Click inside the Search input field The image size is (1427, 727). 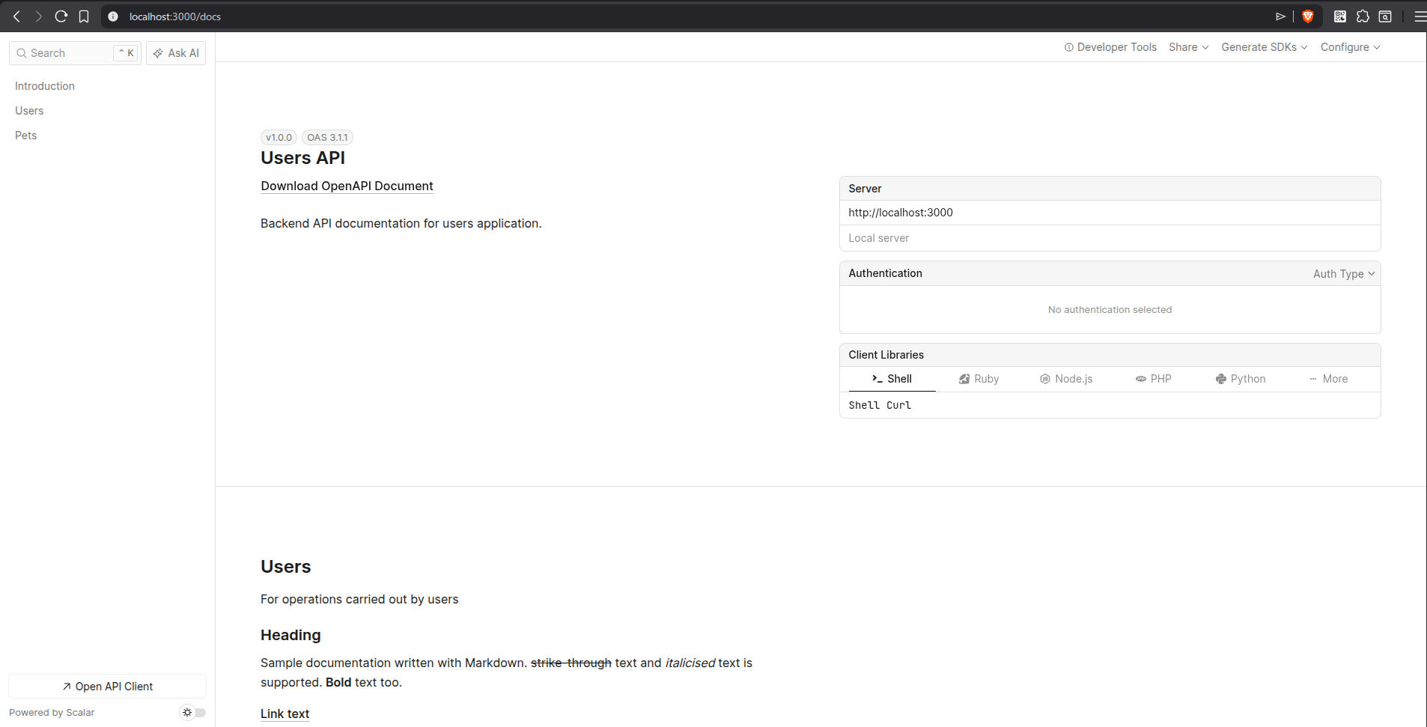pyautogui.click(x=67, y=52)
